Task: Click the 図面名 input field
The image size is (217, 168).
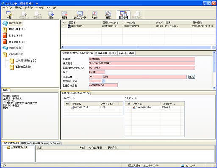Action: 142,59
